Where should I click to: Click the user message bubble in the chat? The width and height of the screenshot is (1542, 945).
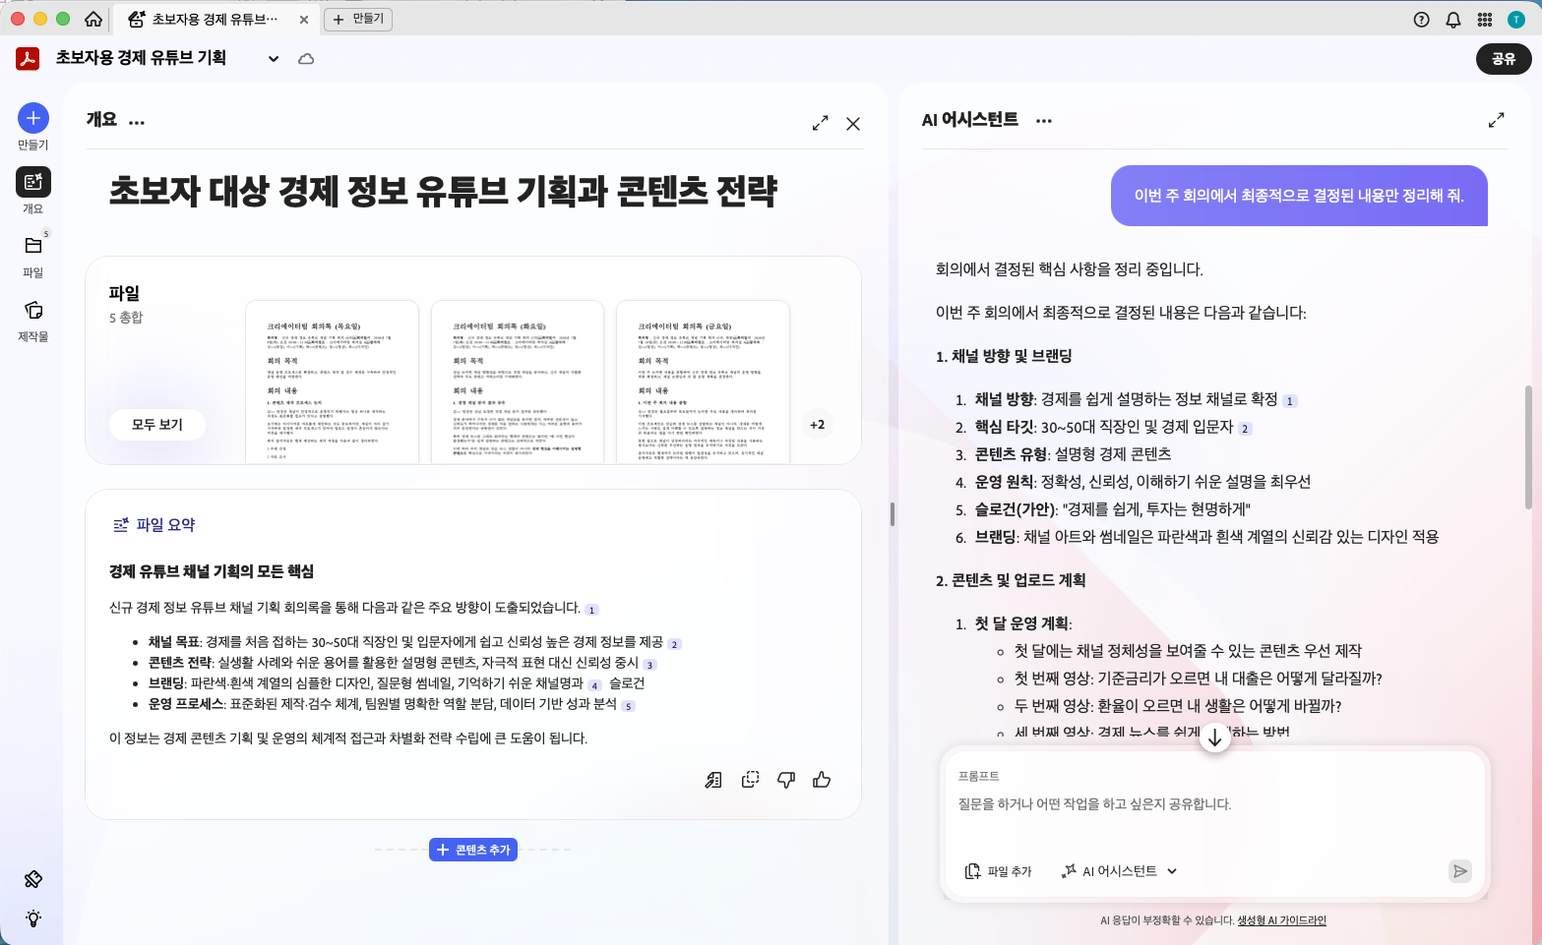tap(1299, 196)
